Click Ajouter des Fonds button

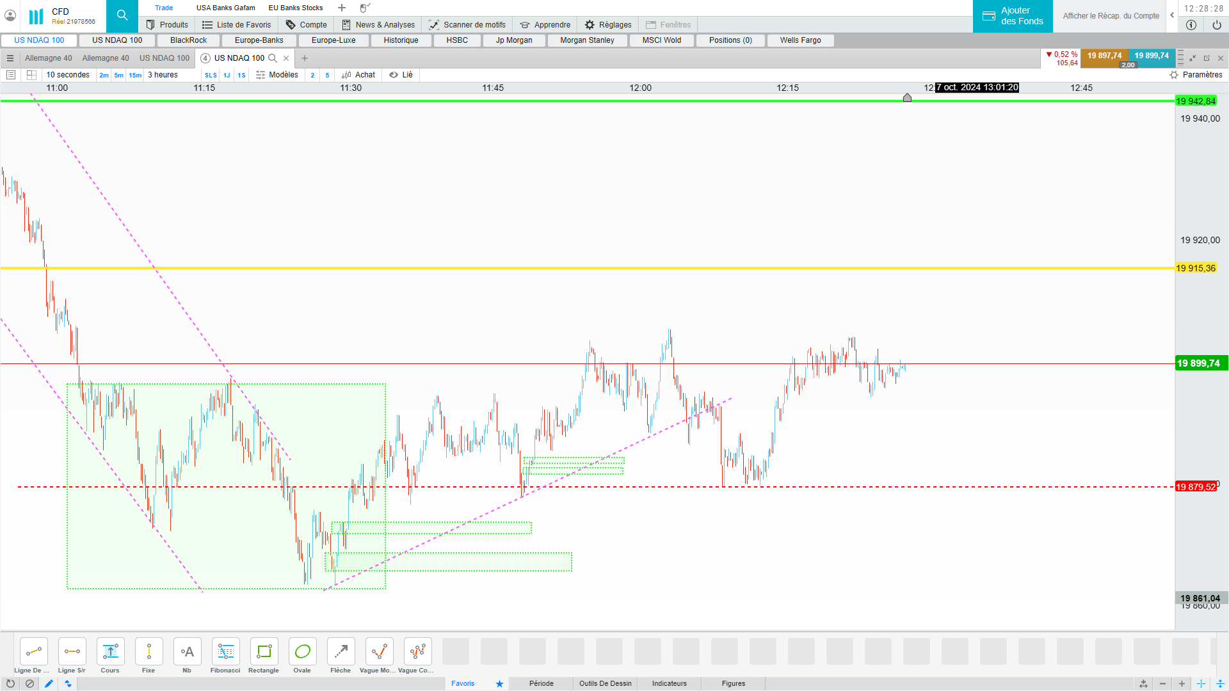click(1013, 16)
